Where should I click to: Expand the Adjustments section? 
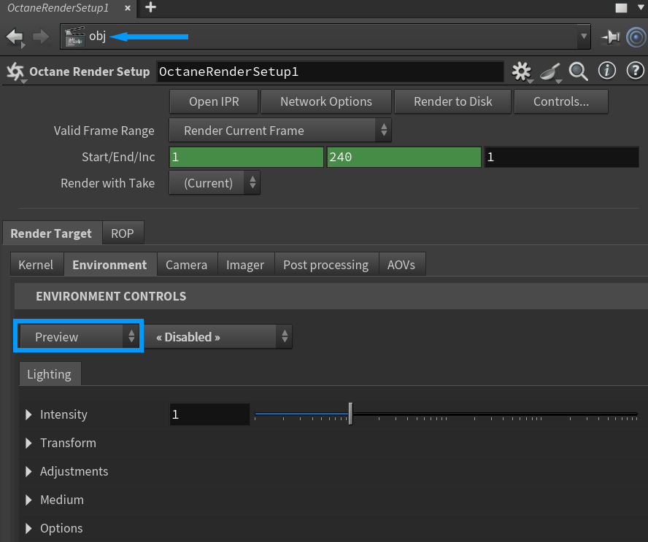tap(29, 471)
